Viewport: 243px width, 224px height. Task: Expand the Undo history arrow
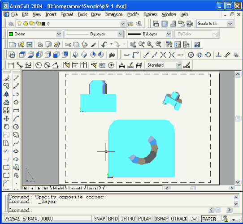pos(111,44)
